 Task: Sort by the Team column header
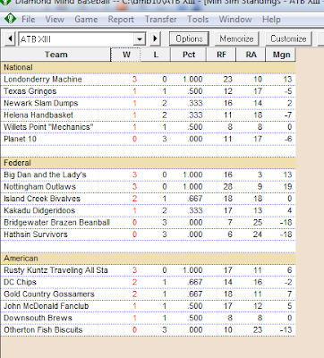point(56,55)
